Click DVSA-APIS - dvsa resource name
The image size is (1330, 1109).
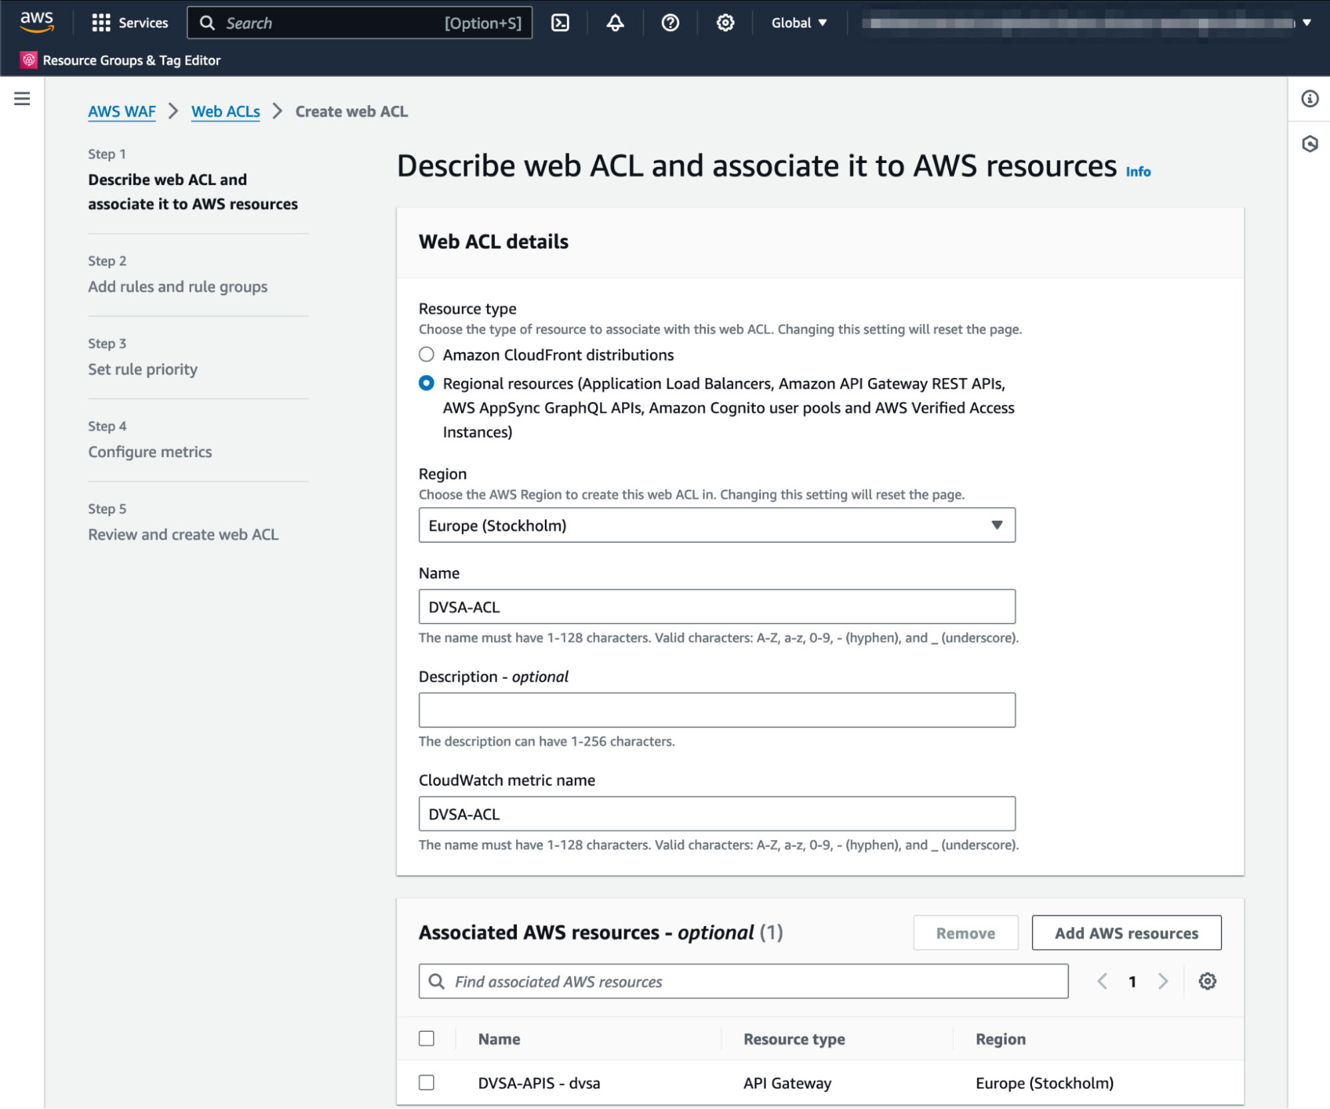(539, 1083)
